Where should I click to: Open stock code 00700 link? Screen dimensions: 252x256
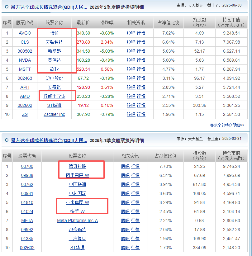[x=27, y=166]
